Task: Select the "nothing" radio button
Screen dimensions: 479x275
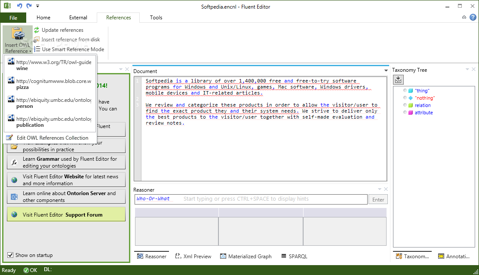Action: point(405,98)
